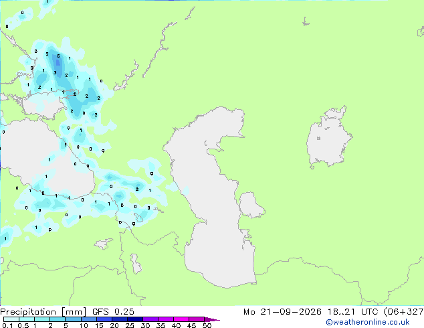424x328 pixels.
Task: Select the Aral Sea water body
Action: pyautogui.click(x=328, y=138)
